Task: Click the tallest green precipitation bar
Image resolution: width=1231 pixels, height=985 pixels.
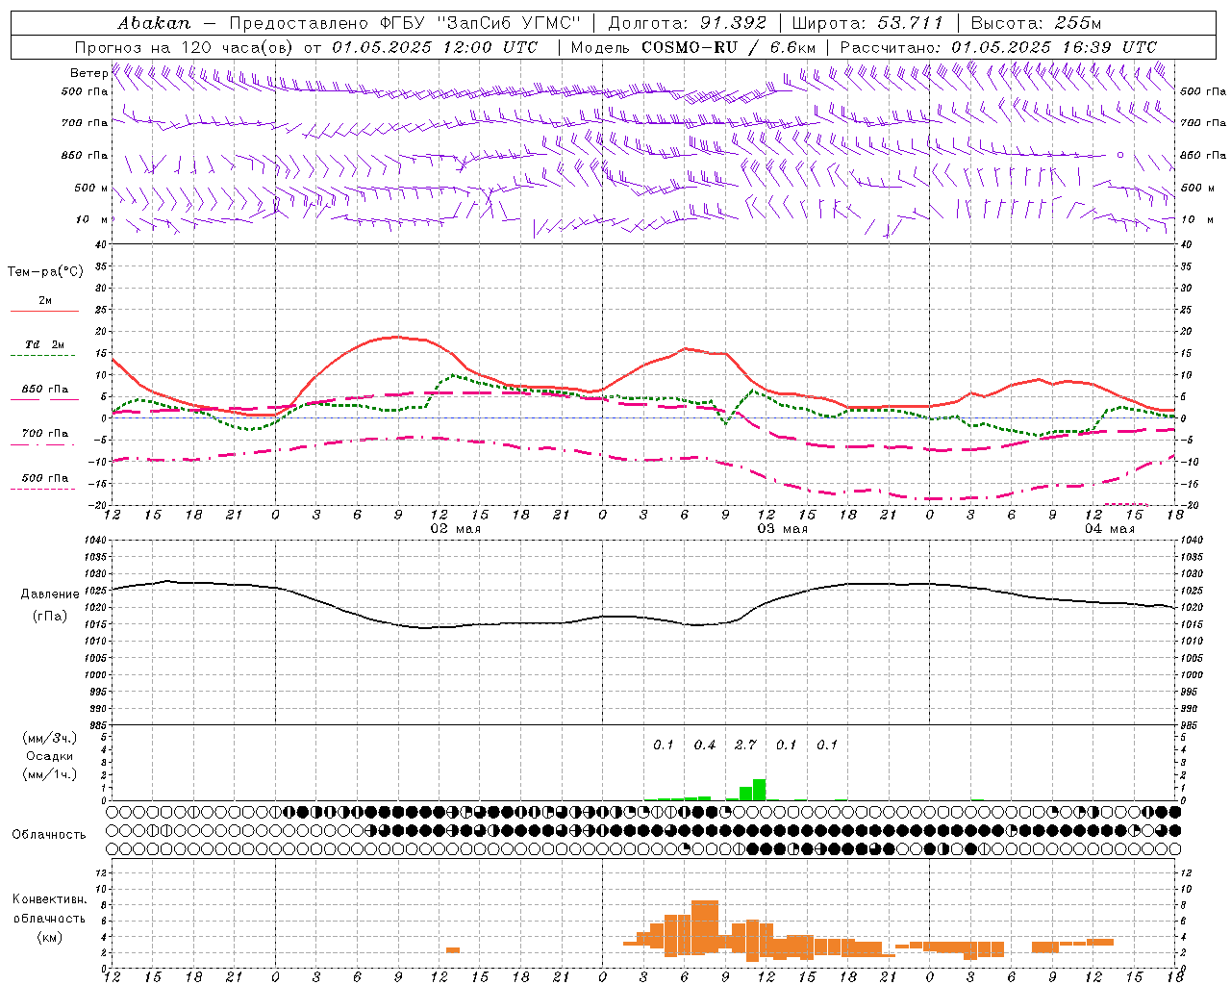Action: click(759, 790)
